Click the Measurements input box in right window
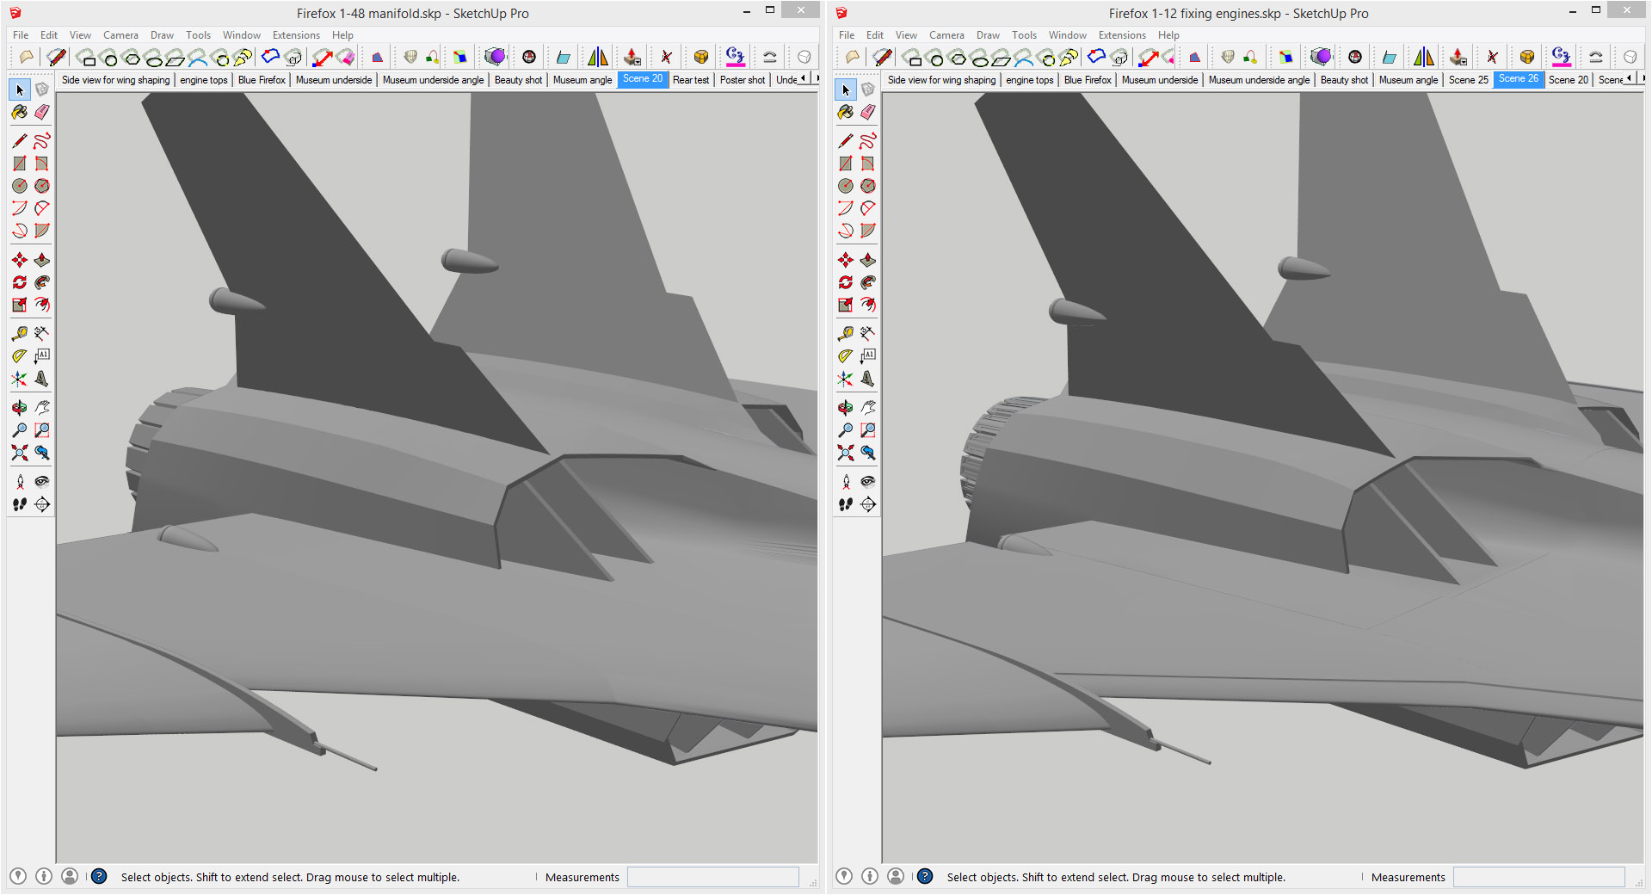The height and width of the screenshot is (895, 1652). coord(1538,877)
